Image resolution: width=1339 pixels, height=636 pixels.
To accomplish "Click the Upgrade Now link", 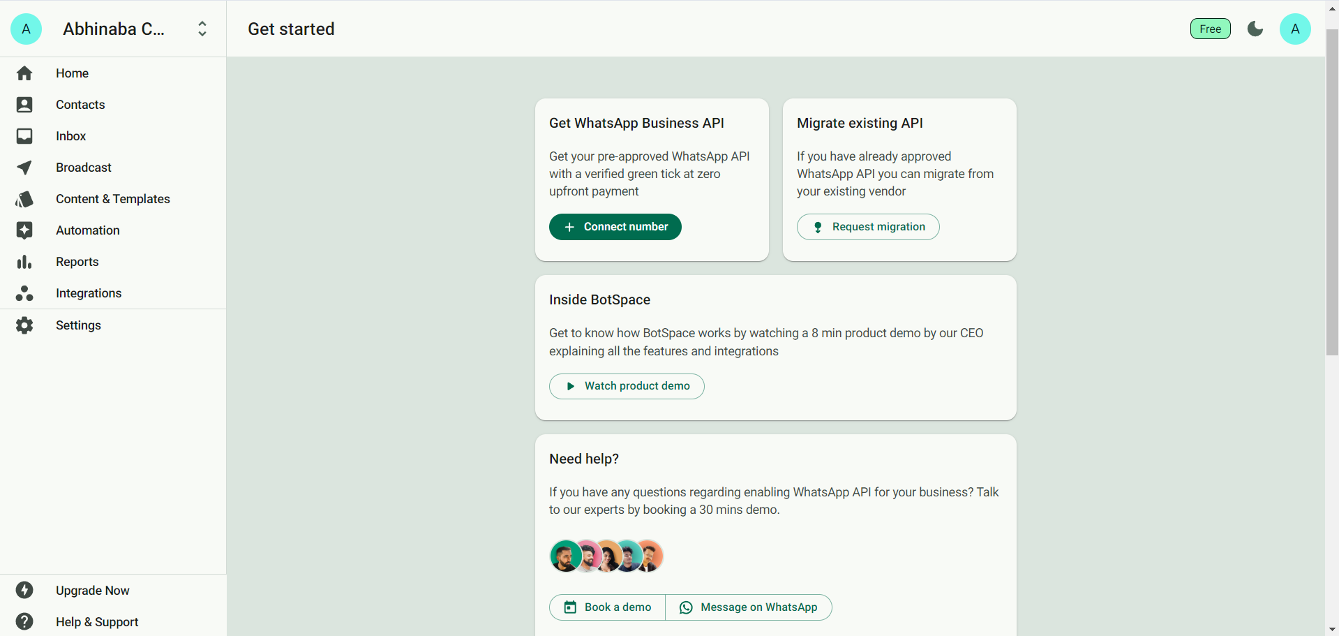I will point(113,591).
